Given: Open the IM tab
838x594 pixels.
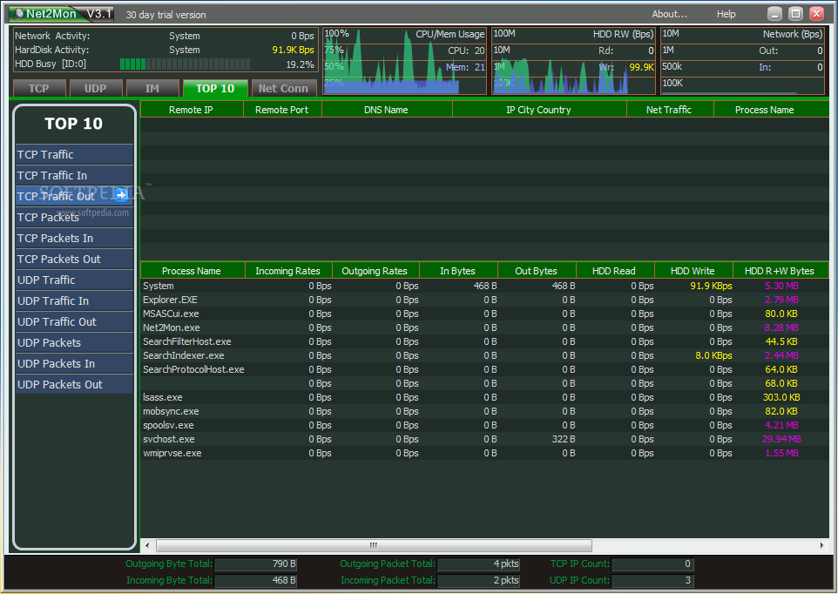Looking at the screenshot, I should 152,88.
